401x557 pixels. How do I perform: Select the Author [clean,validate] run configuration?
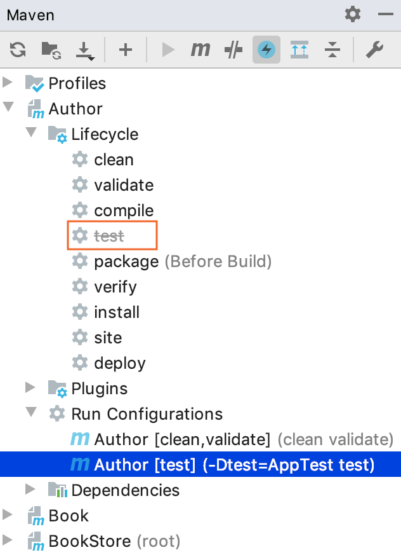click(x=190, y=439)
